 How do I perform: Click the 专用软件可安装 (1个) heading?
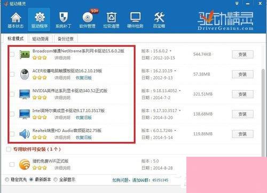click(37, 149)
